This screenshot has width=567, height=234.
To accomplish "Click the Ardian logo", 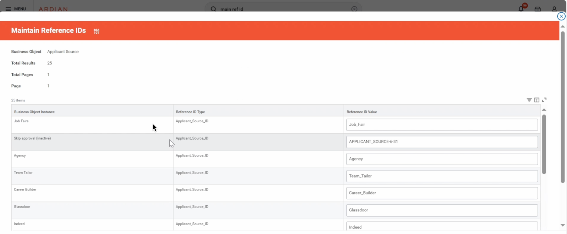I will (x=53, y=9).
